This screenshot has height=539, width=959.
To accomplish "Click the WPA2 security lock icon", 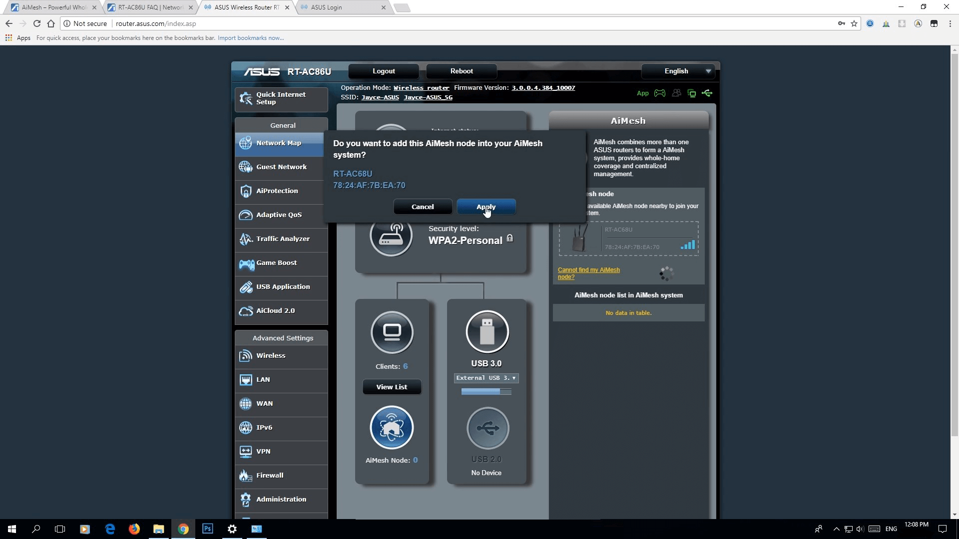I will tap(509, 238).
